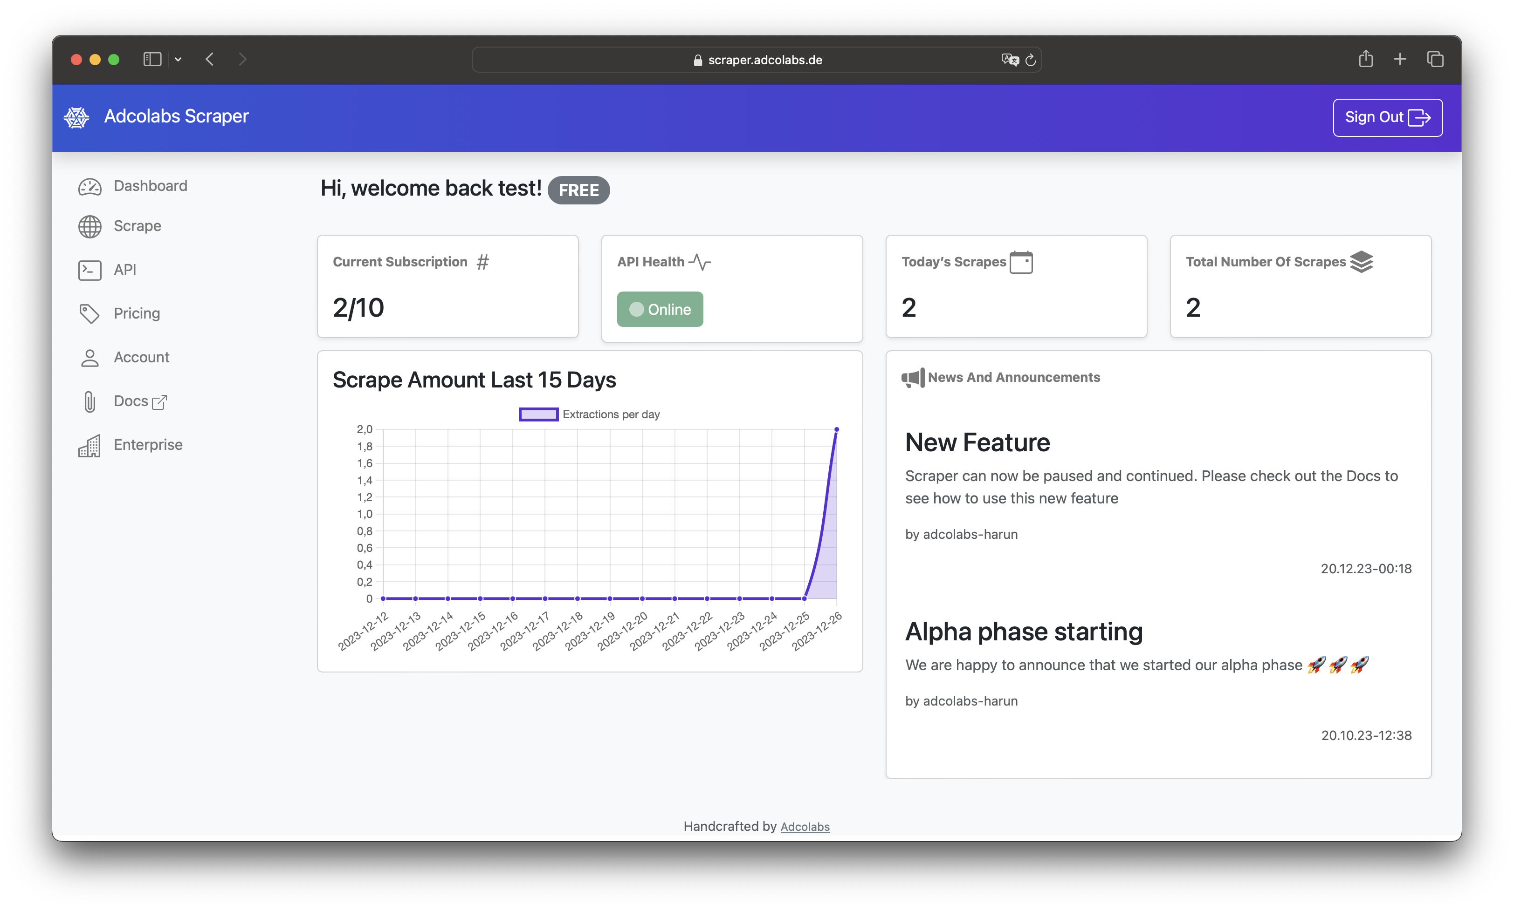Viewport: 1514px width, 910px height.
Task: Click the FREE plan badge
Action: pyautogui.click(x=578, y=190)
